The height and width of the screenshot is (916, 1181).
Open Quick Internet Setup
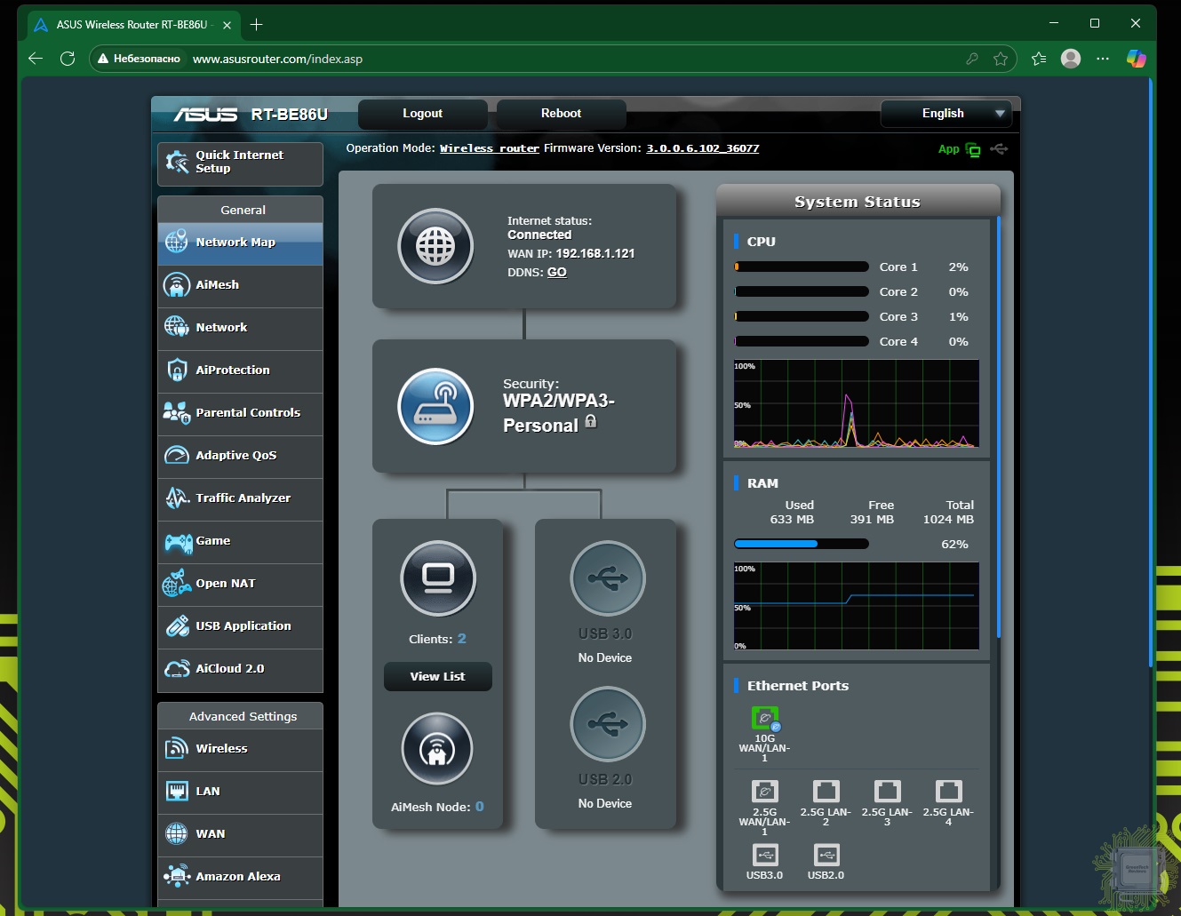(x=240, y=163)
